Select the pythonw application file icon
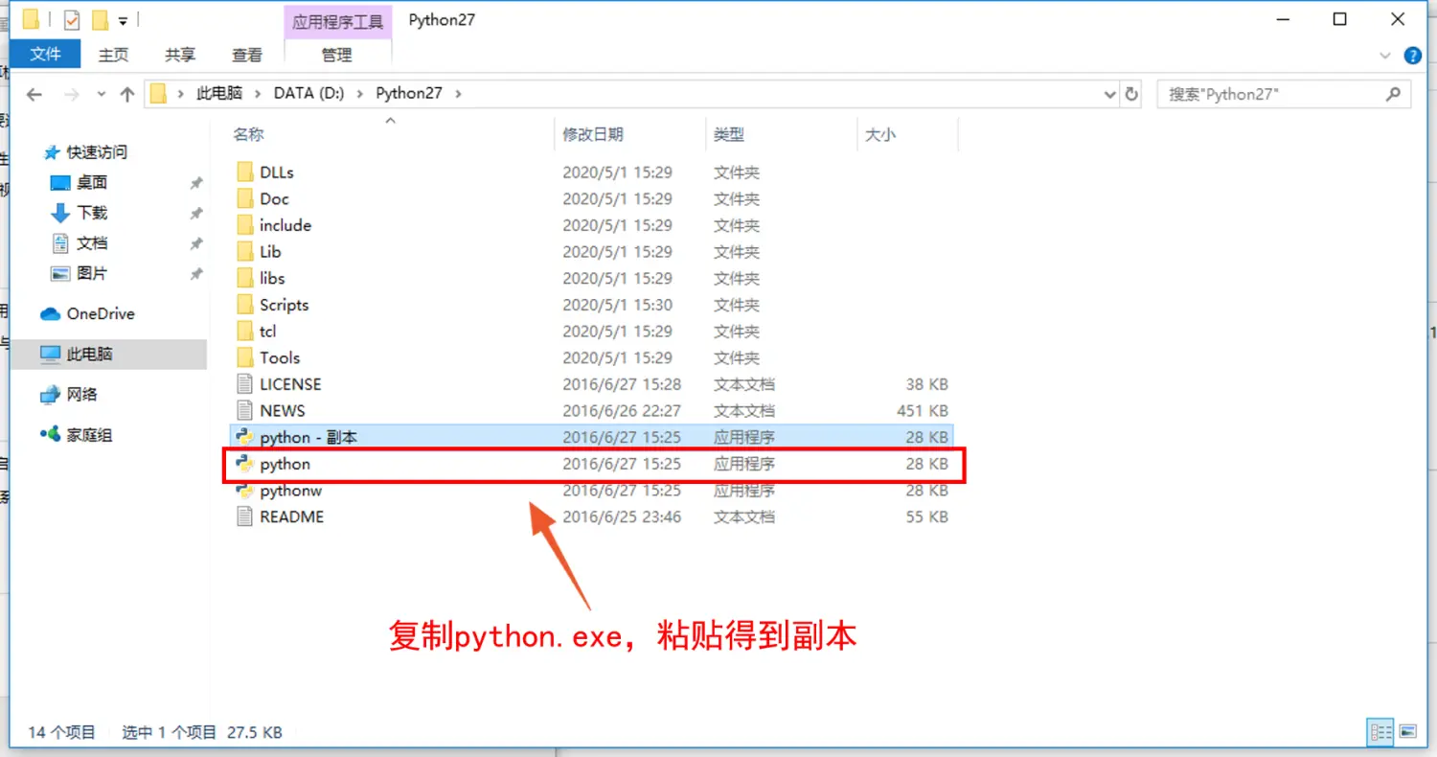This screenshot has height=757, width=1437. [245, 490]
